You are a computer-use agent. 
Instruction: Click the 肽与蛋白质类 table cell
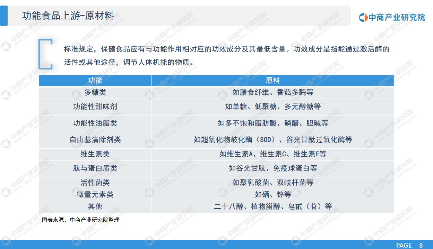coord(95,169)
